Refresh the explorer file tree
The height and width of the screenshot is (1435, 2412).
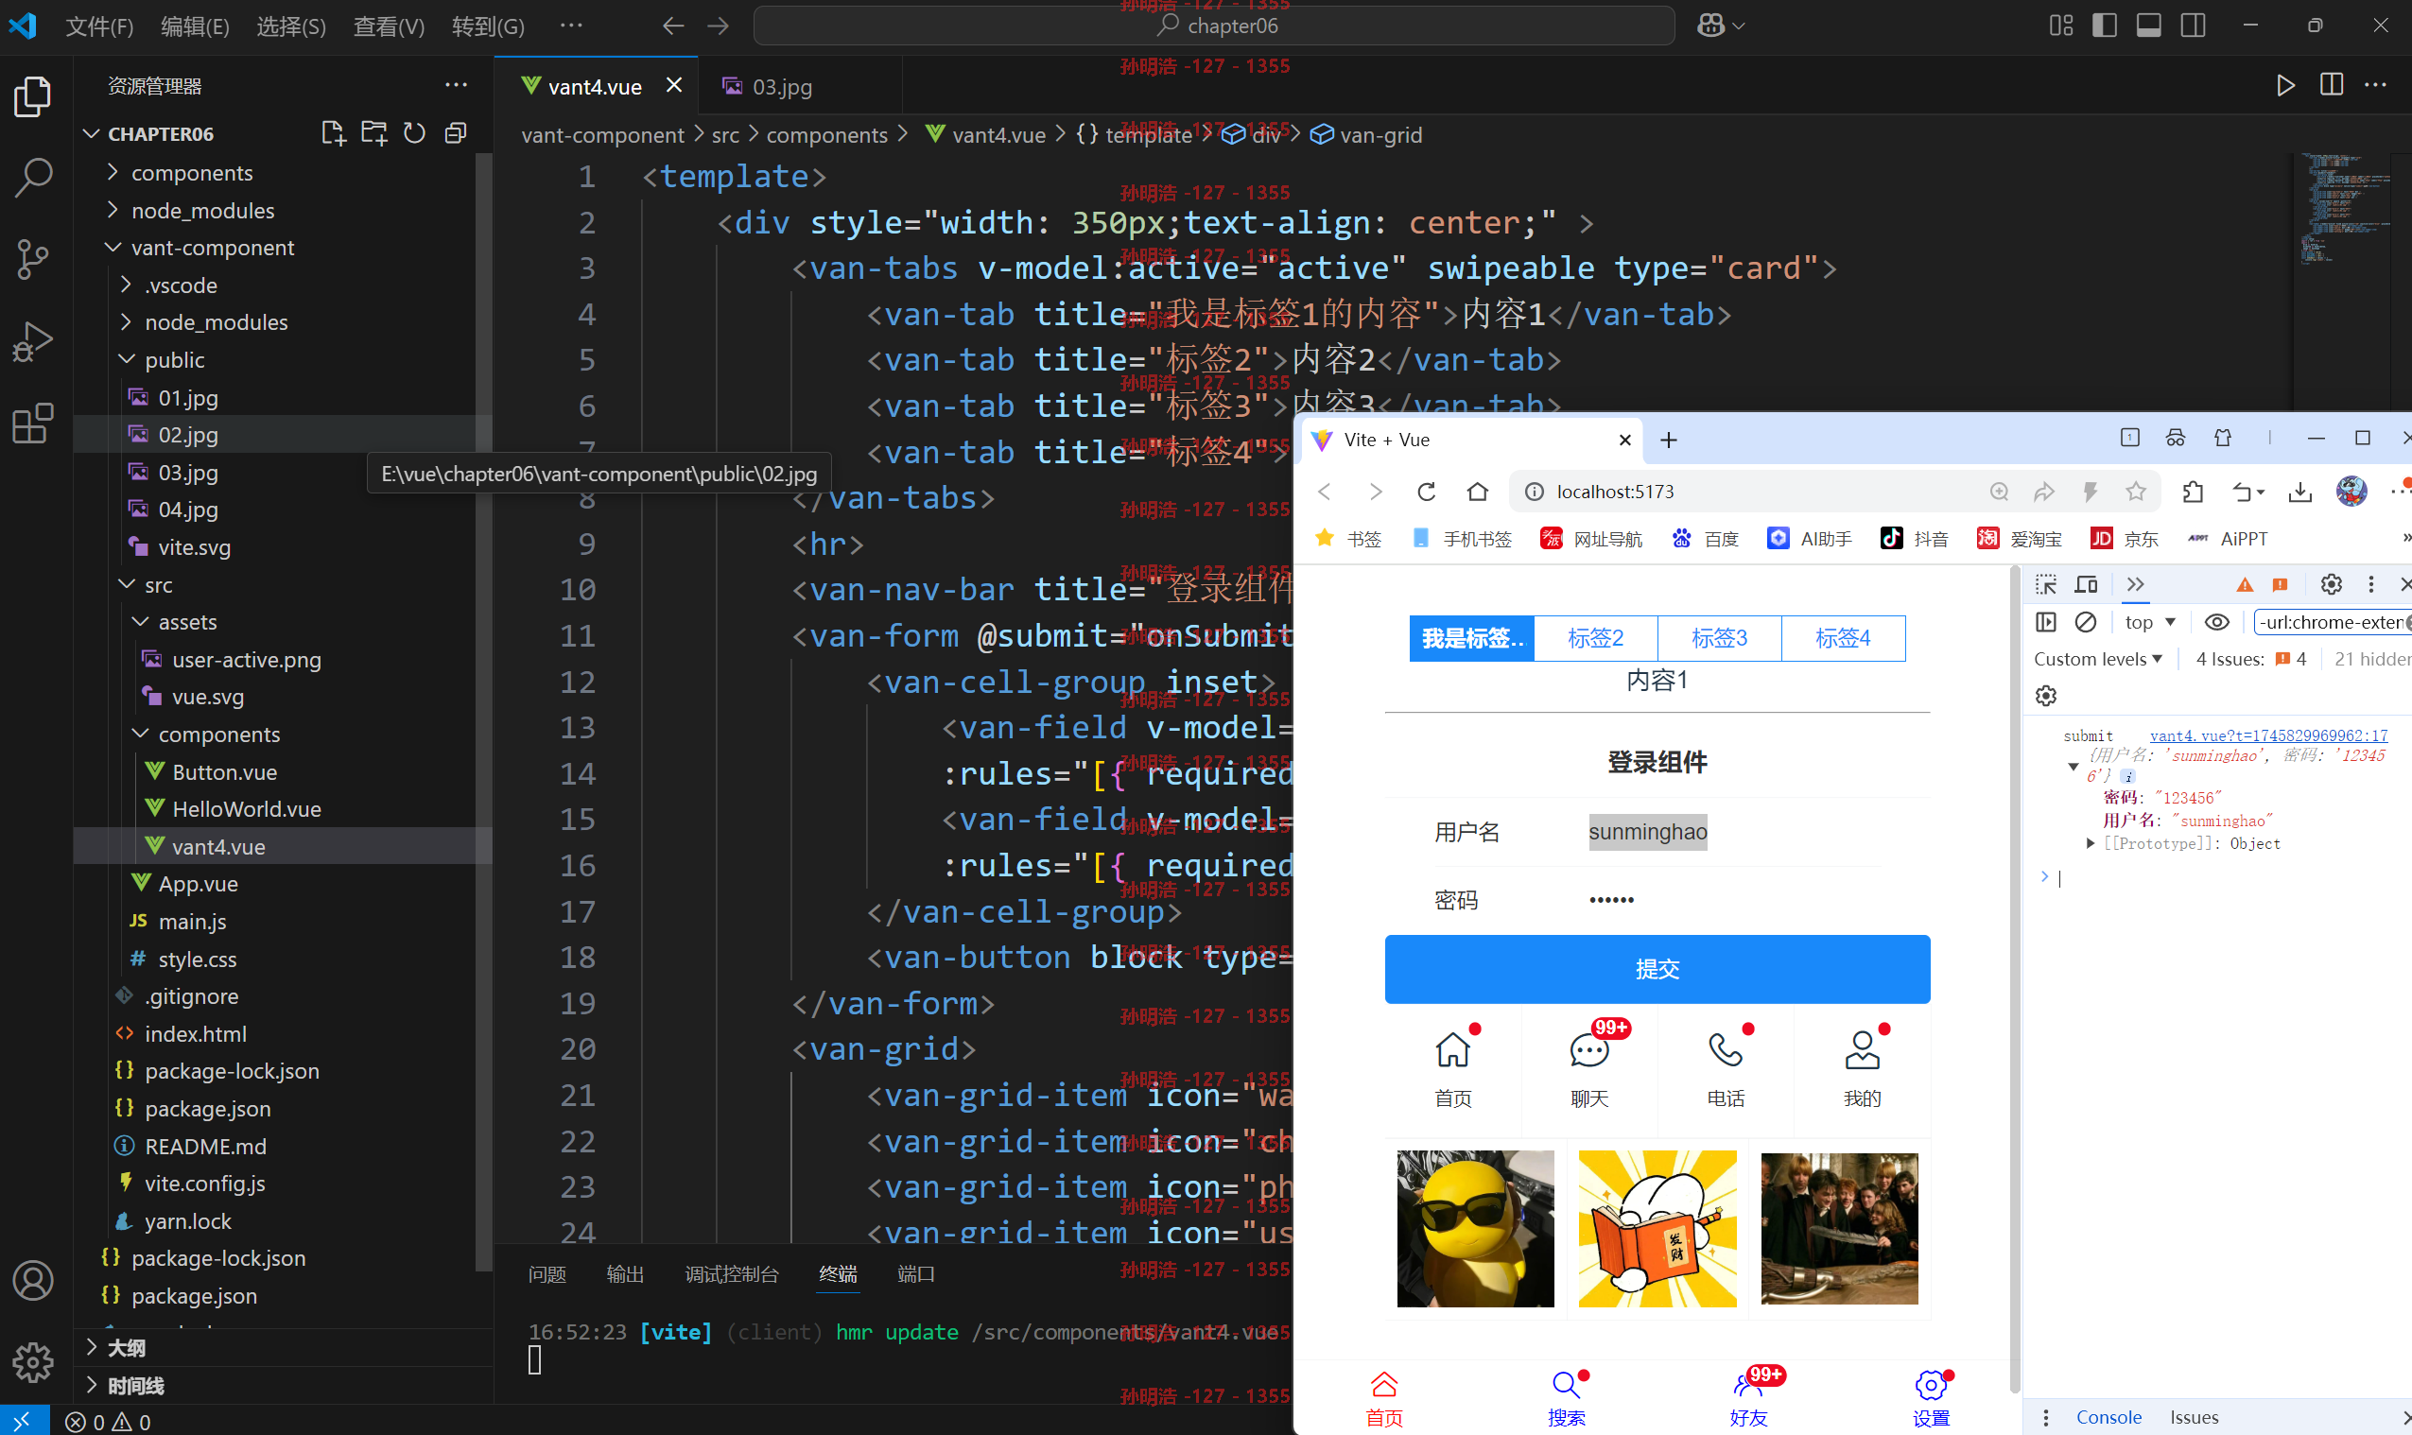(x=414, y=133)
